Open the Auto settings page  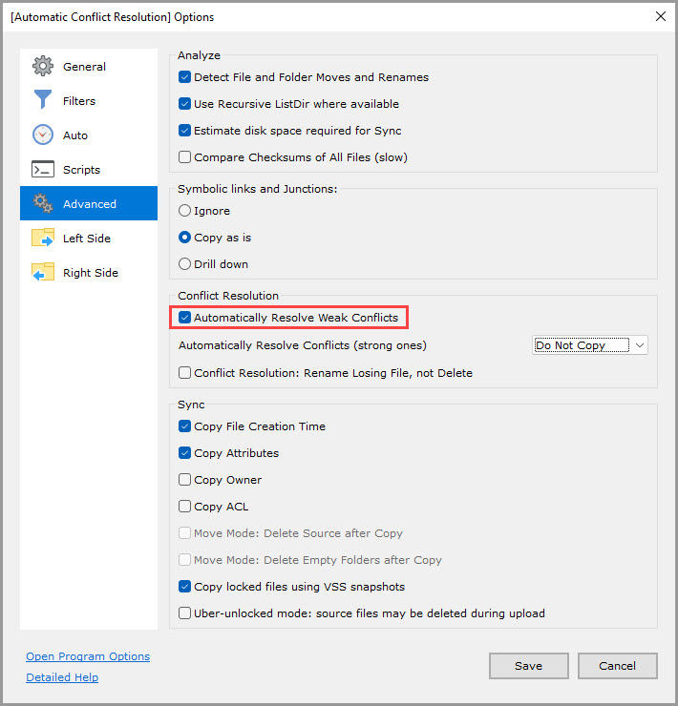click(x=89, y=135)
